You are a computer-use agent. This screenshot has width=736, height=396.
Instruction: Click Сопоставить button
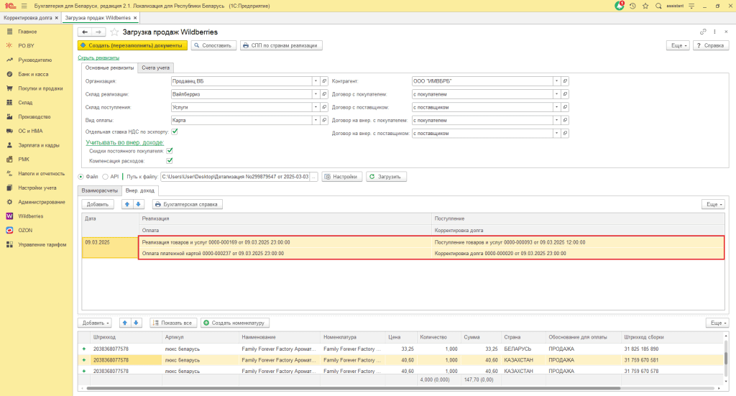coord(213,45)
